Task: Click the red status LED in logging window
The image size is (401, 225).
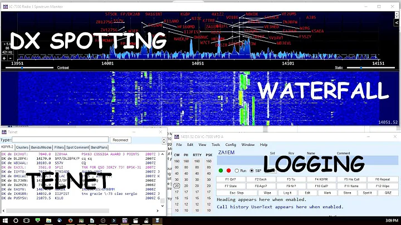Action: pos(229,170)
